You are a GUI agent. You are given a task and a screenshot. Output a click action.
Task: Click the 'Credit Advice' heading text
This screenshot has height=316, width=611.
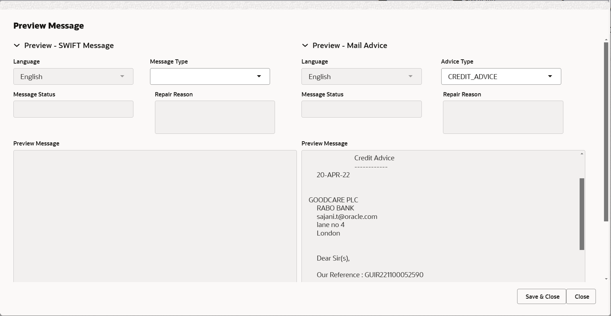click(x=374, y=158)
